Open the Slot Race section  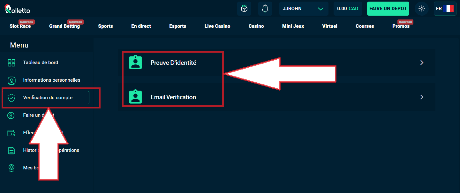click(20, 26)
